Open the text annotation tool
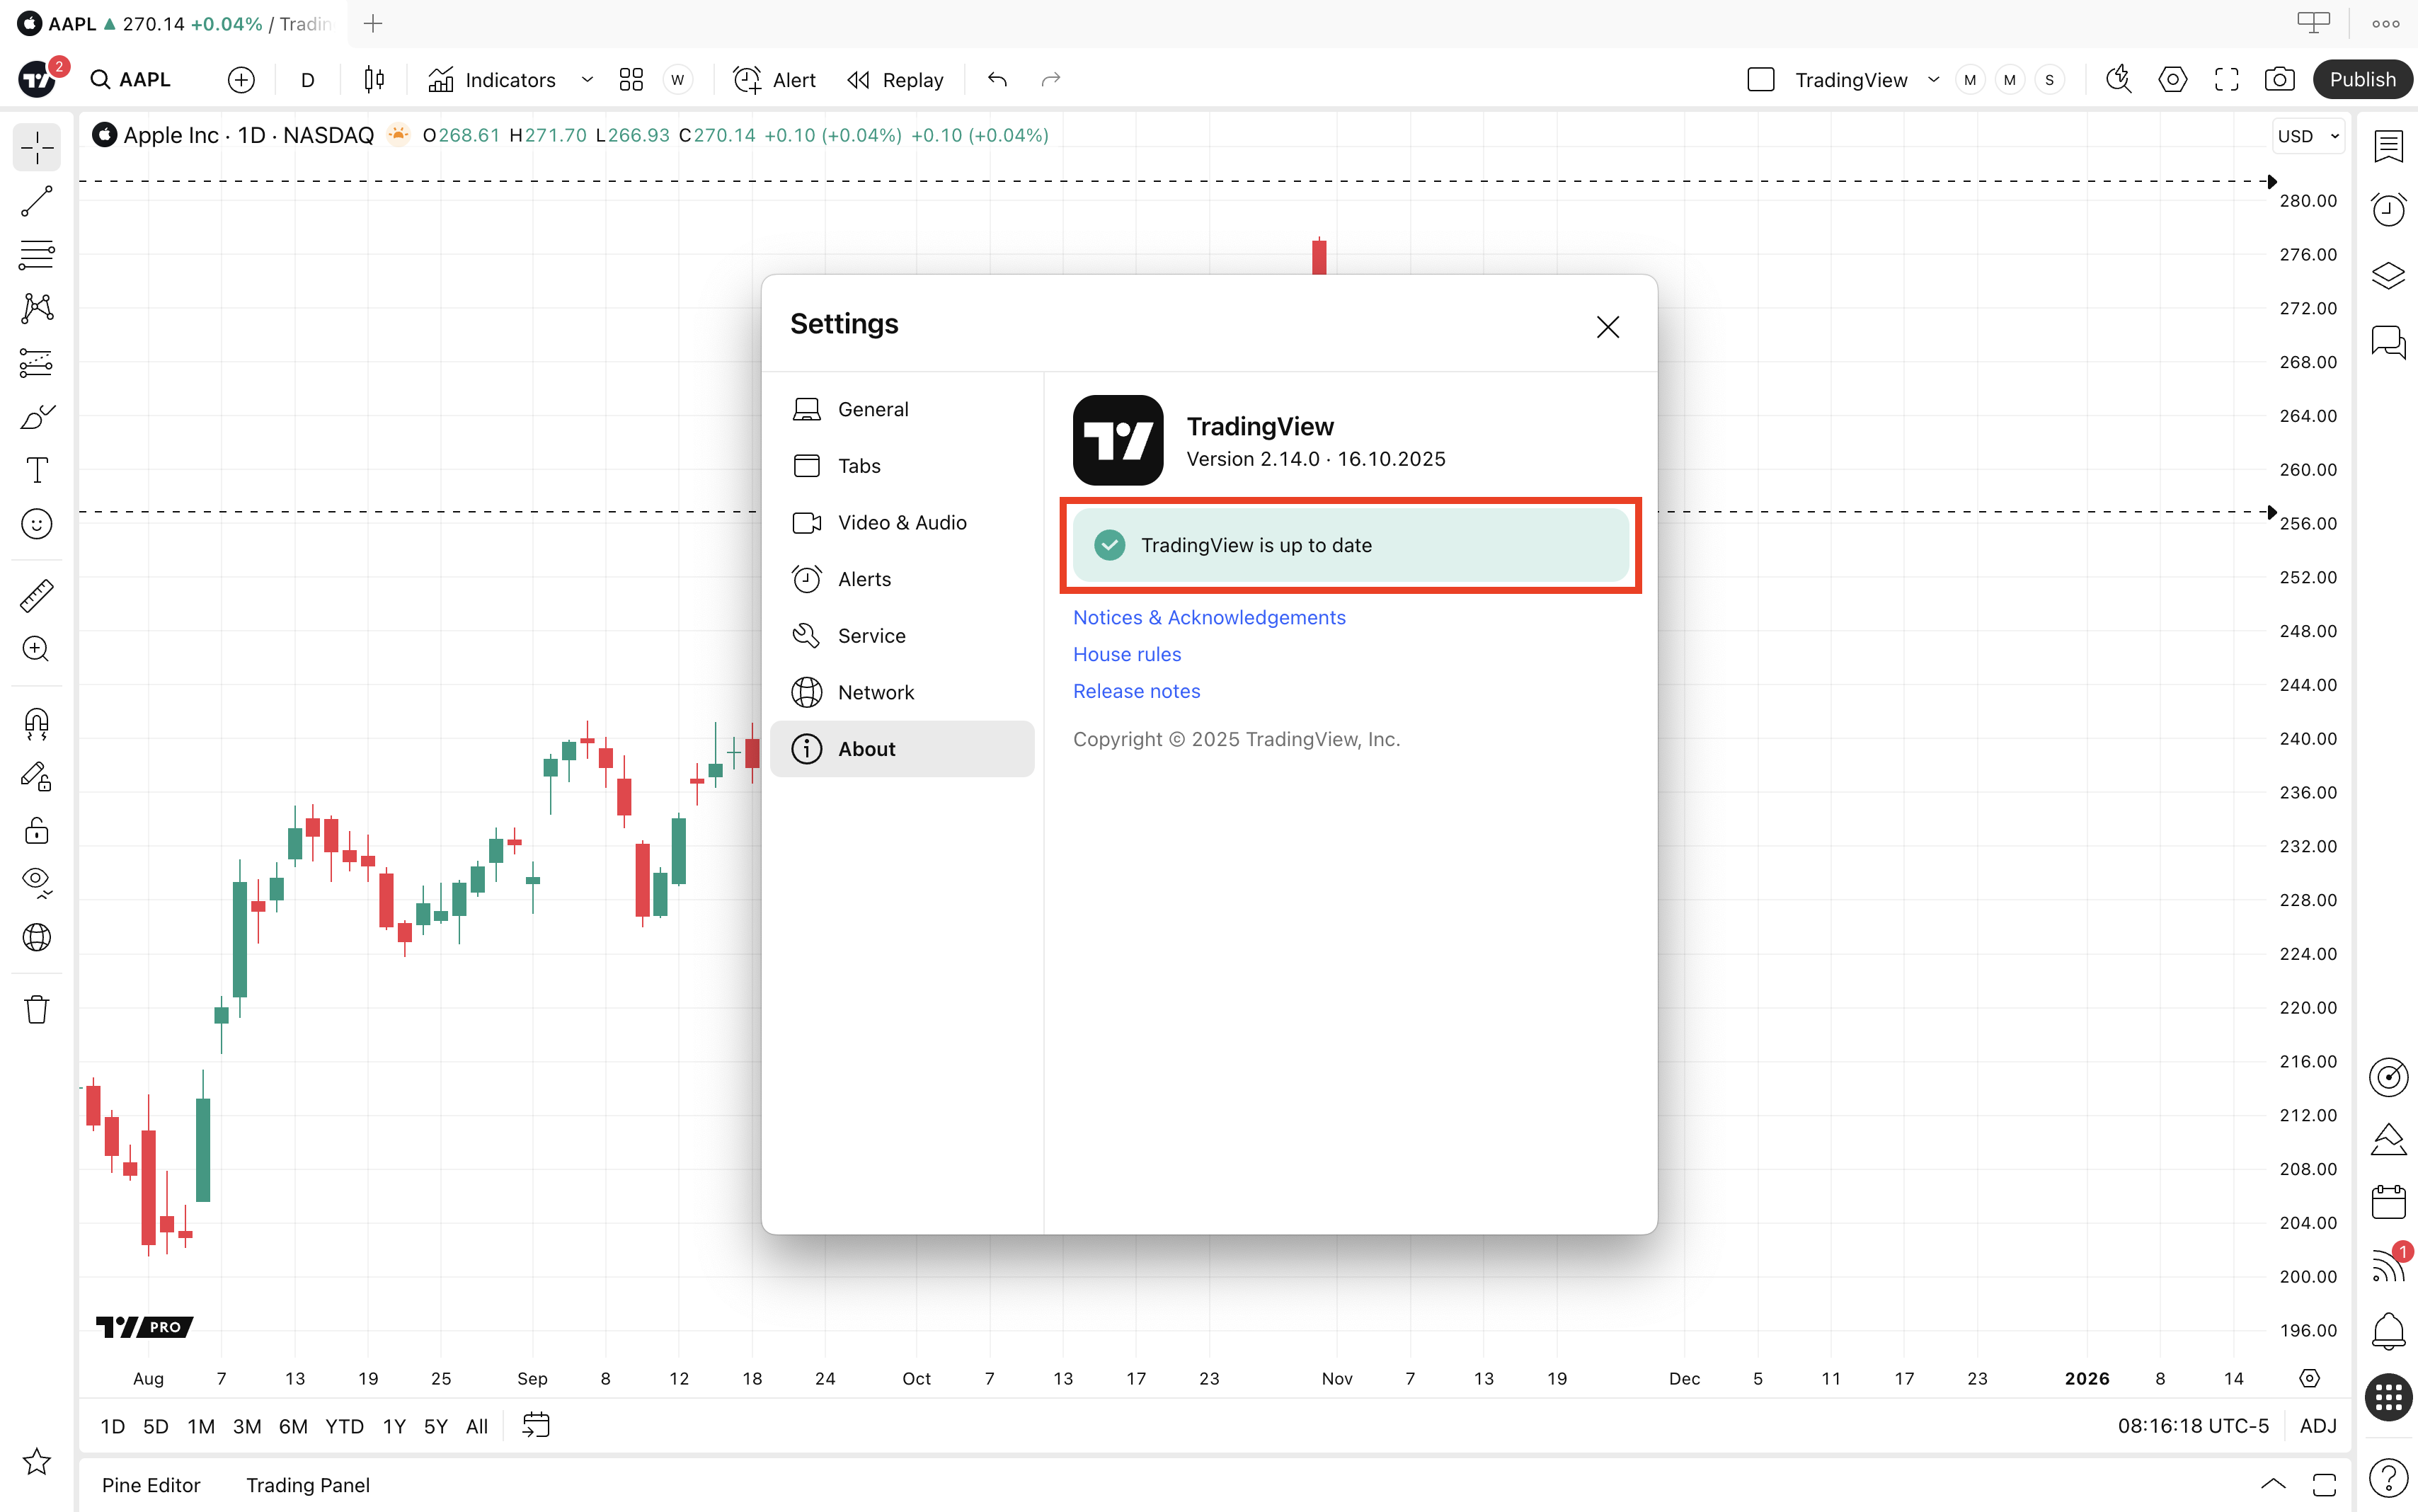 [37, 470]
